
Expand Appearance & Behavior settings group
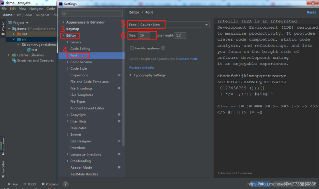click(63, 22)
